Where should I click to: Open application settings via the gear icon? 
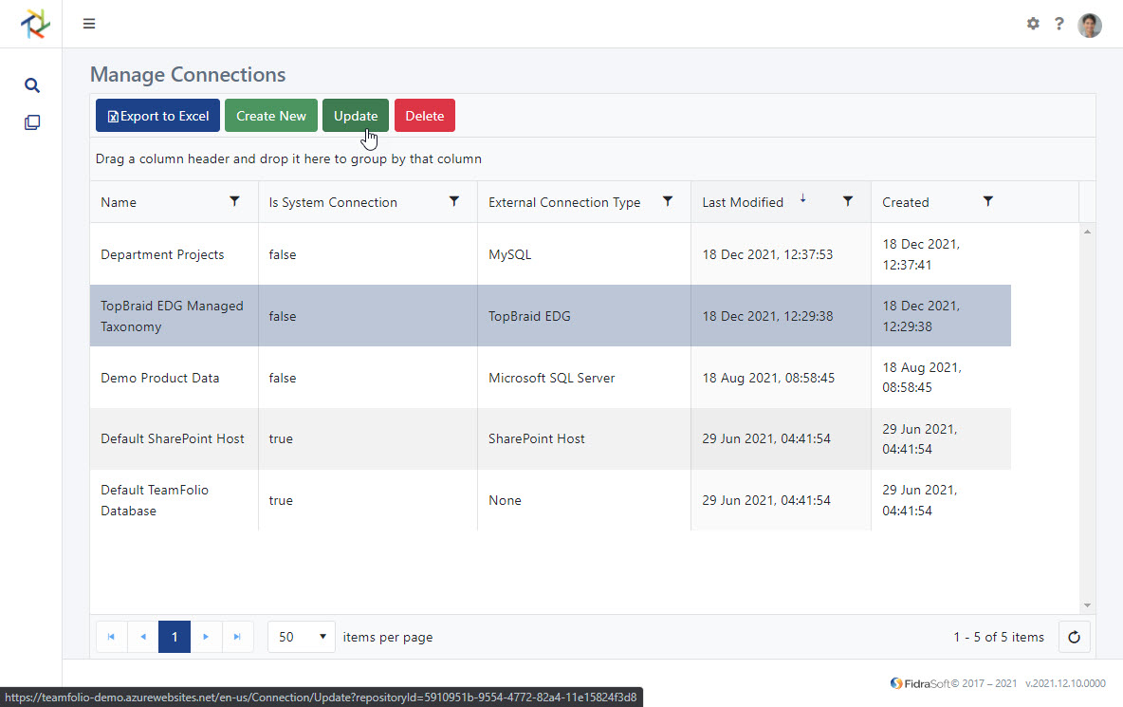click(x=1033, y=24)
